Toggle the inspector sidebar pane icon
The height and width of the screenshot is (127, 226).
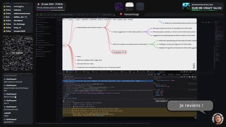pyautogui.click(x=155, y=74)
